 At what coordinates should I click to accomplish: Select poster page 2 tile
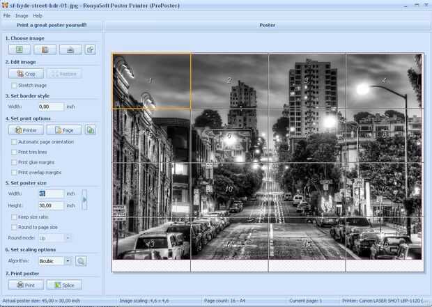click(229, 81)
